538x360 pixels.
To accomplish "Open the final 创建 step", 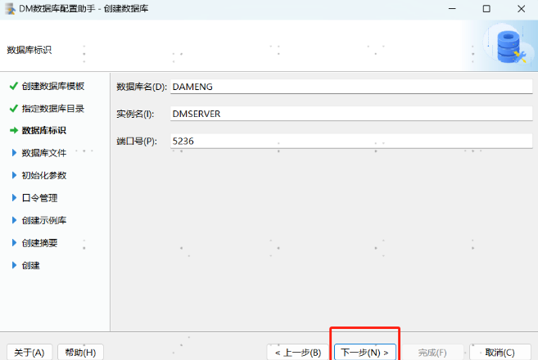I will click(30, 265).
